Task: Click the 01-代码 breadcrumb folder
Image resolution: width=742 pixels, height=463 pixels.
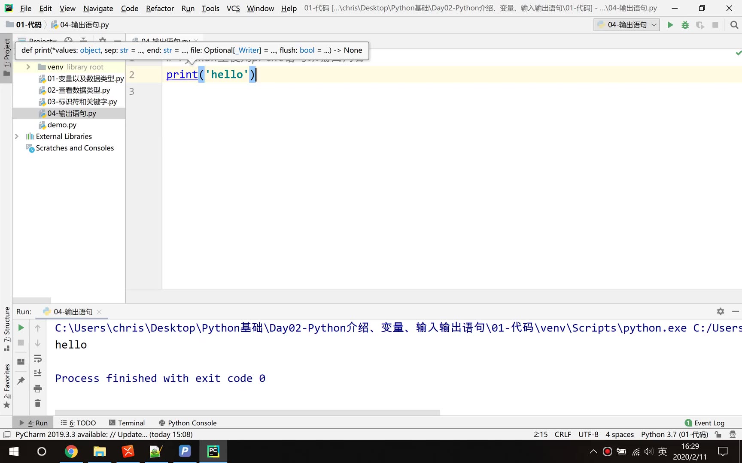Action: click(24, 25)
